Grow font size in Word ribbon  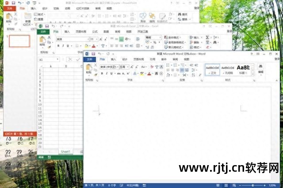(x=132, y=67)
